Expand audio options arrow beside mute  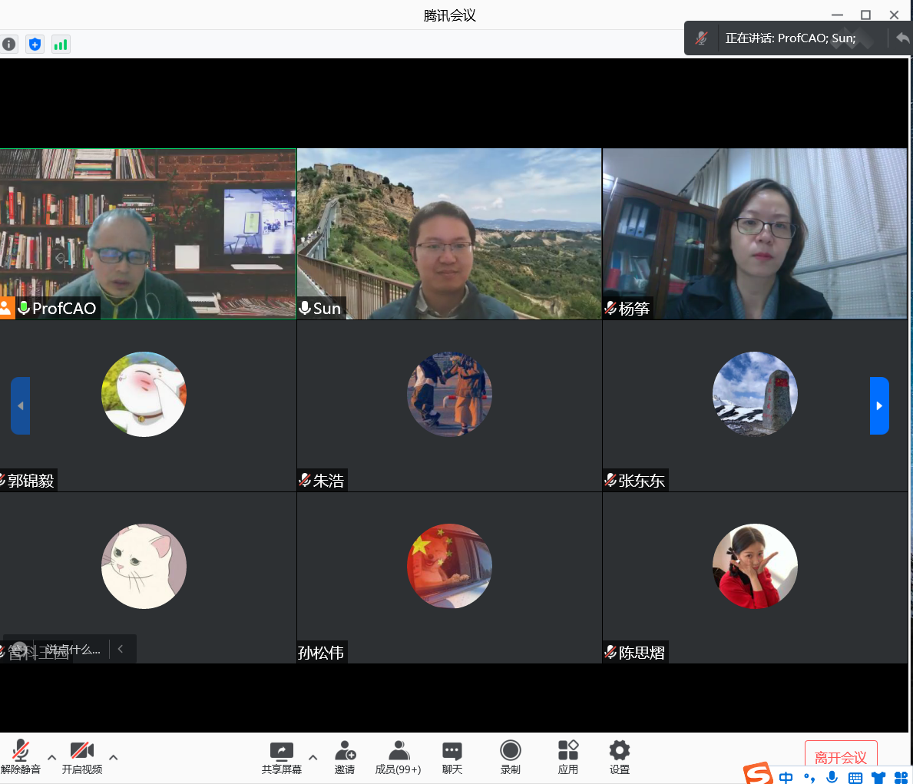51,757
